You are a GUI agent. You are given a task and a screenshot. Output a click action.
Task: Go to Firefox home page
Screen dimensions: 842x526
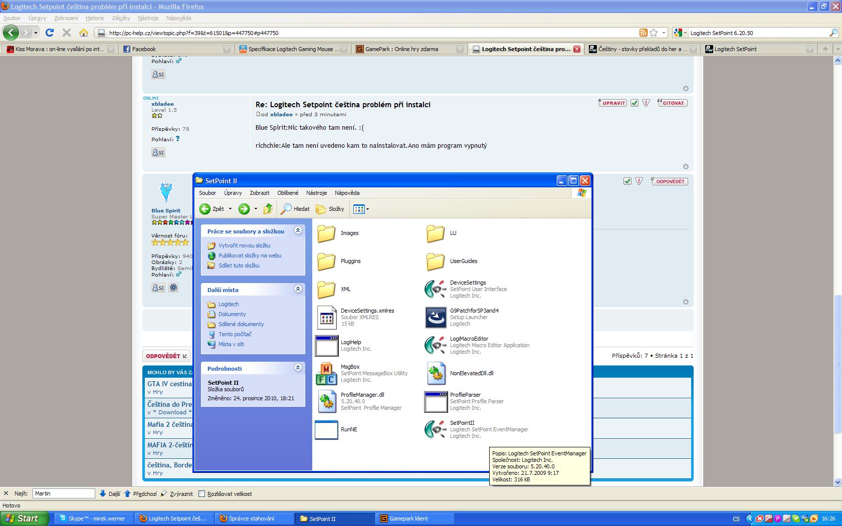point(84,33)
